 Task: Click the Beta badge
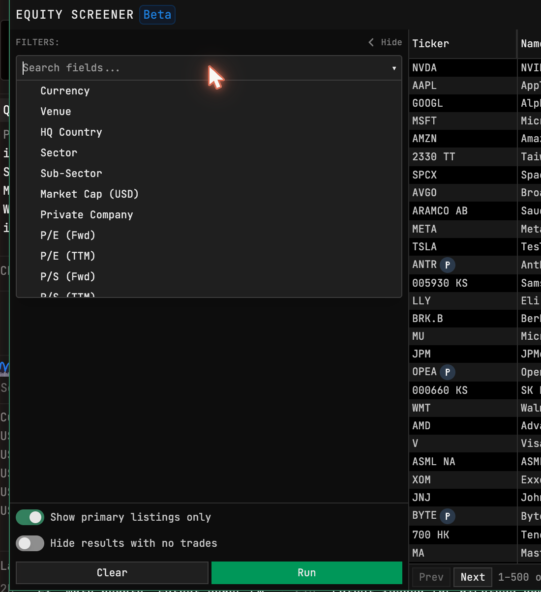coord(157,15)
